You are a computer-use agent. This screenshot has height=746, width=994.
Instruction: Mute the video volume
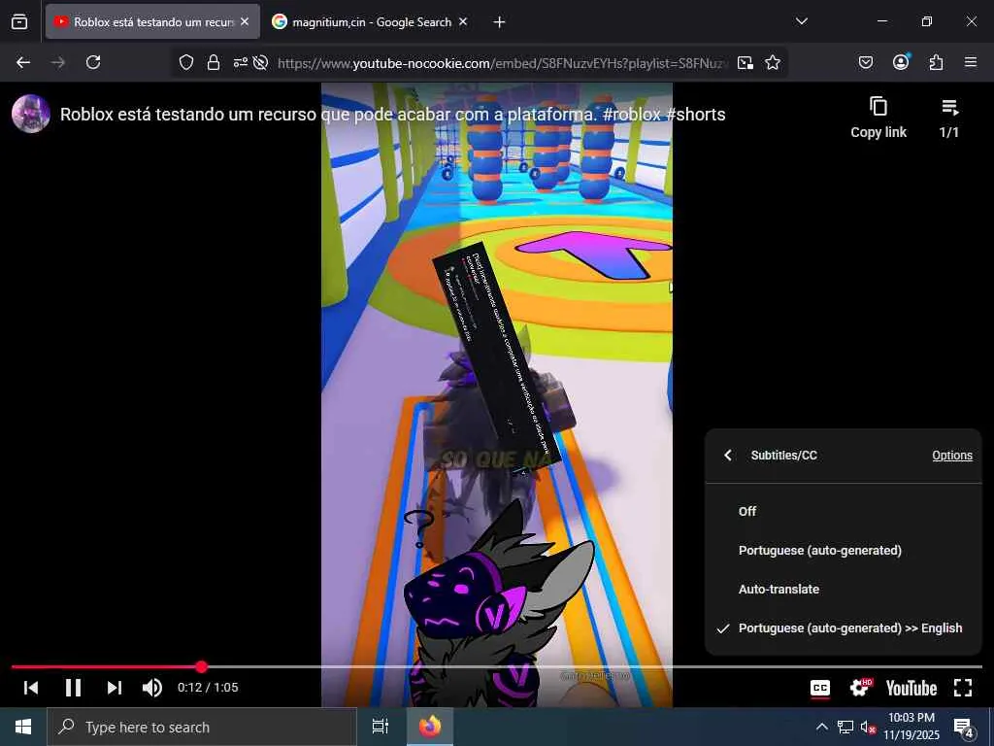(152, 688)
